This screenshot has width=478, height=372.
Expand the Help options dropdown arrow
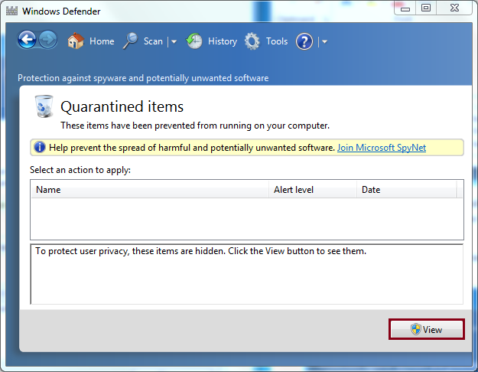point(324,41)
